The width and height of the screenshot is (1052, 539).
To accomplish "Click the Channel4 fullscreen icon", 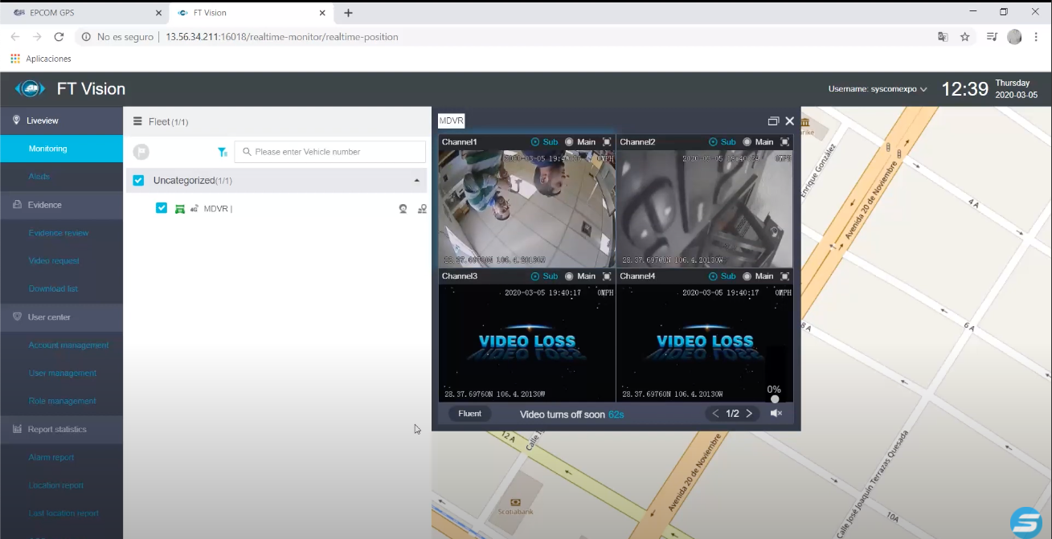I will [x=785, y=276].
